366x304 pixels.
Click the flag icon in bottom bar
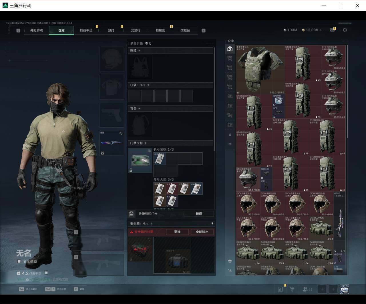tap(292, 289)
